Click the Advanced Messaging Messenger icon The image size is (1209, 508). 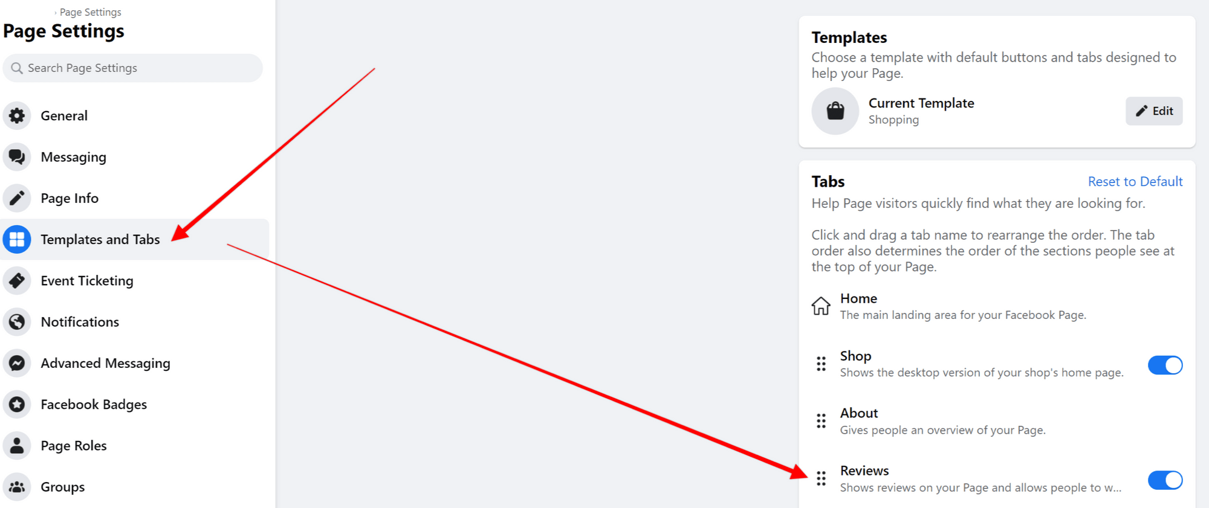point(17,362)
